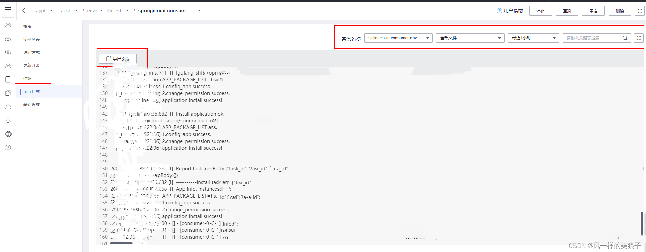This screenshot has height=252, width=646.
Task: Click the question mark help icon
Action: click(x=499, y=11)
